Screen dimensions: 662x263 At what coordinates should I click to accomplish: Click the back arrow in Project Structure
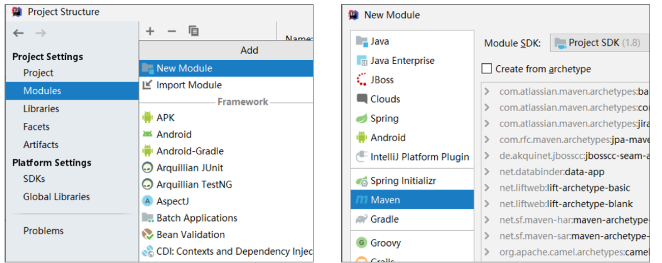pos(18,33)
